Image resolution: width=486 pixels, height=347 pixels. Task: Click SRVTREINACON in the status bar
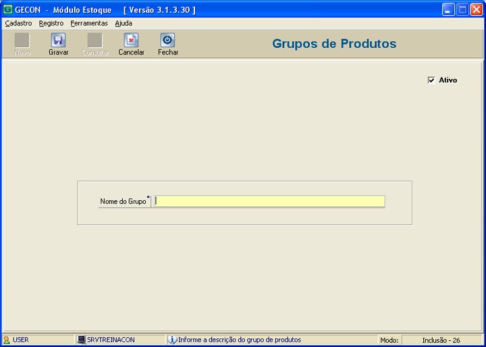111,340
